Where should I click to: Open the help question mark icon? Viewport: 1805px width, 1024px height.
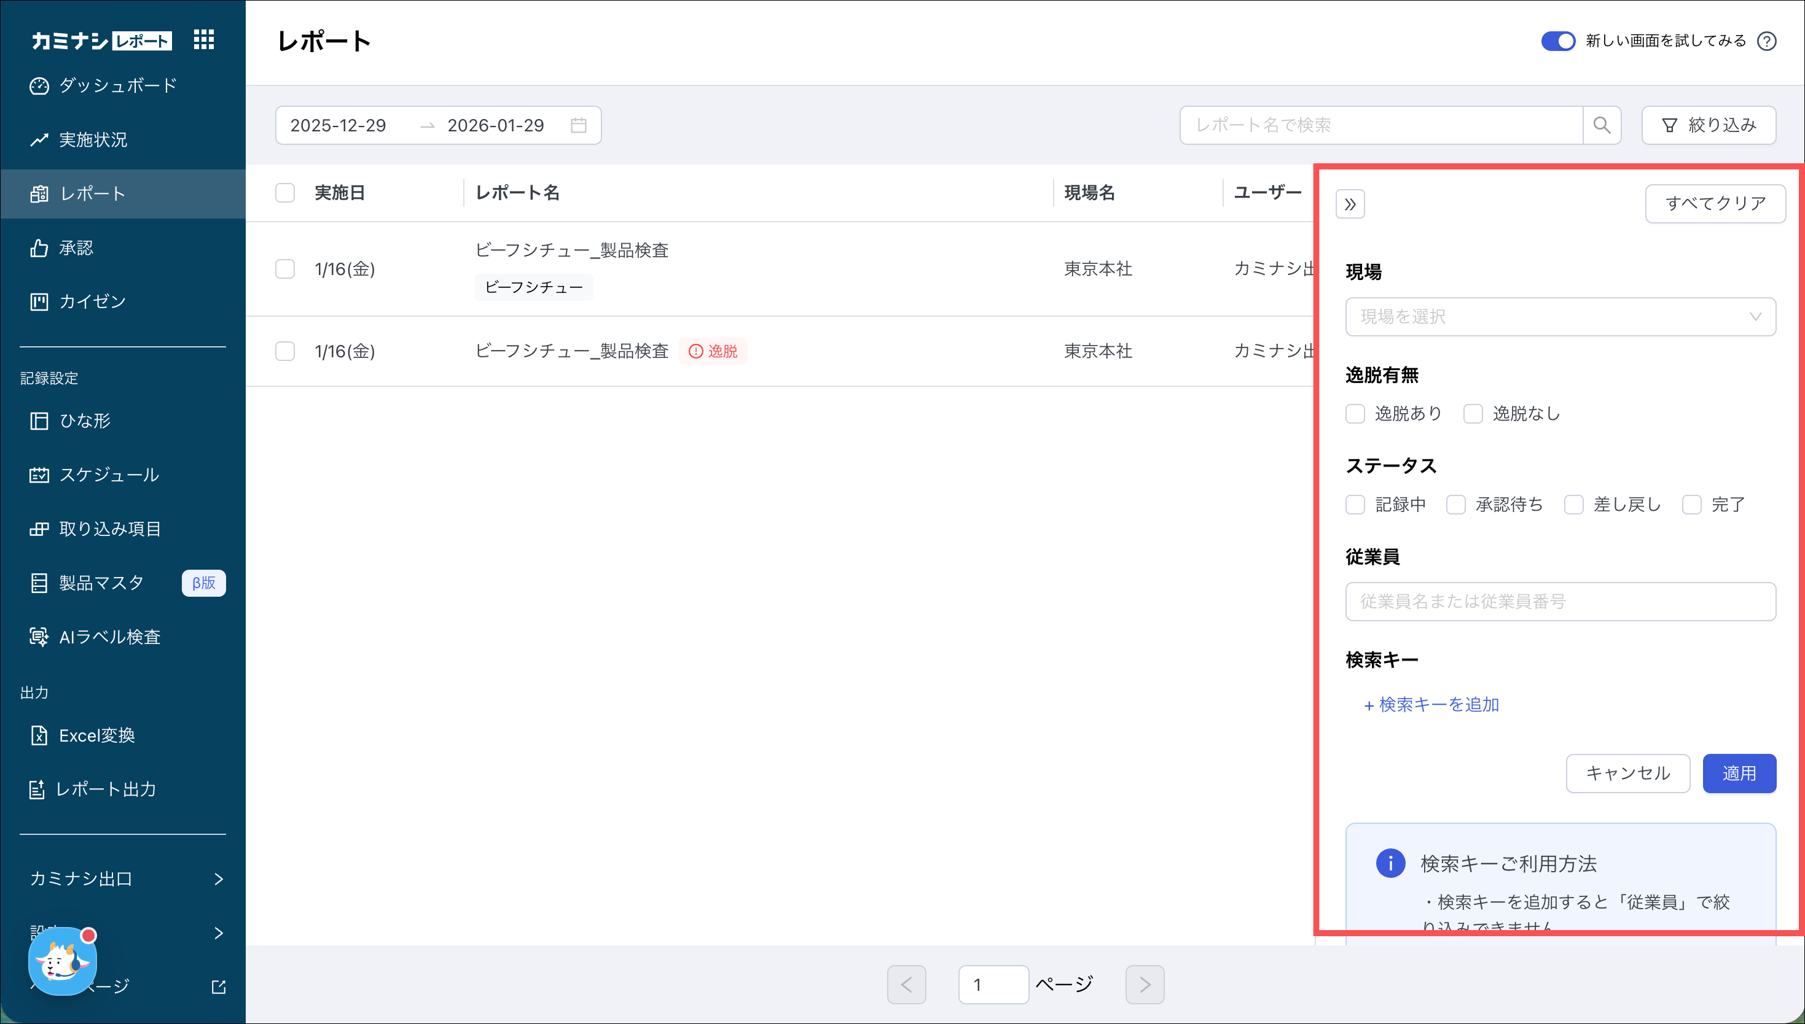[x=1766, y=41]
